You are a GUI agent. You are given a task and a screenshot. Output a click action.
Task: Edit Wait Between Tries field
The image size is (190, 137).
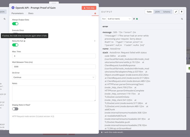click(54, 67)
